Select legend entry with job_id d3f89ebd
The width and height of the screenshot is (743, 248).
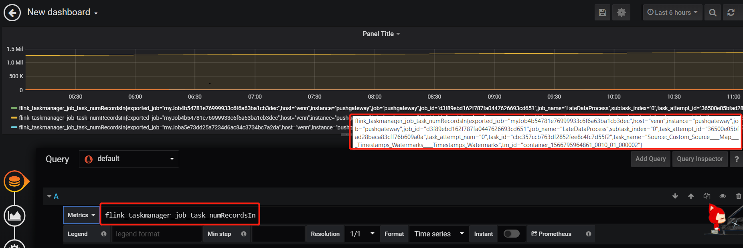[380, 108]
